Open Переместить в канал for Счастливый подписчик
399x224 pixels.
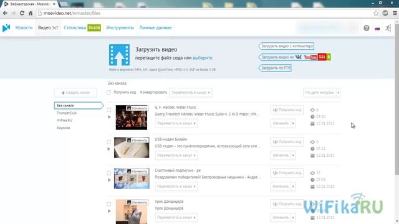pos(176,187)
